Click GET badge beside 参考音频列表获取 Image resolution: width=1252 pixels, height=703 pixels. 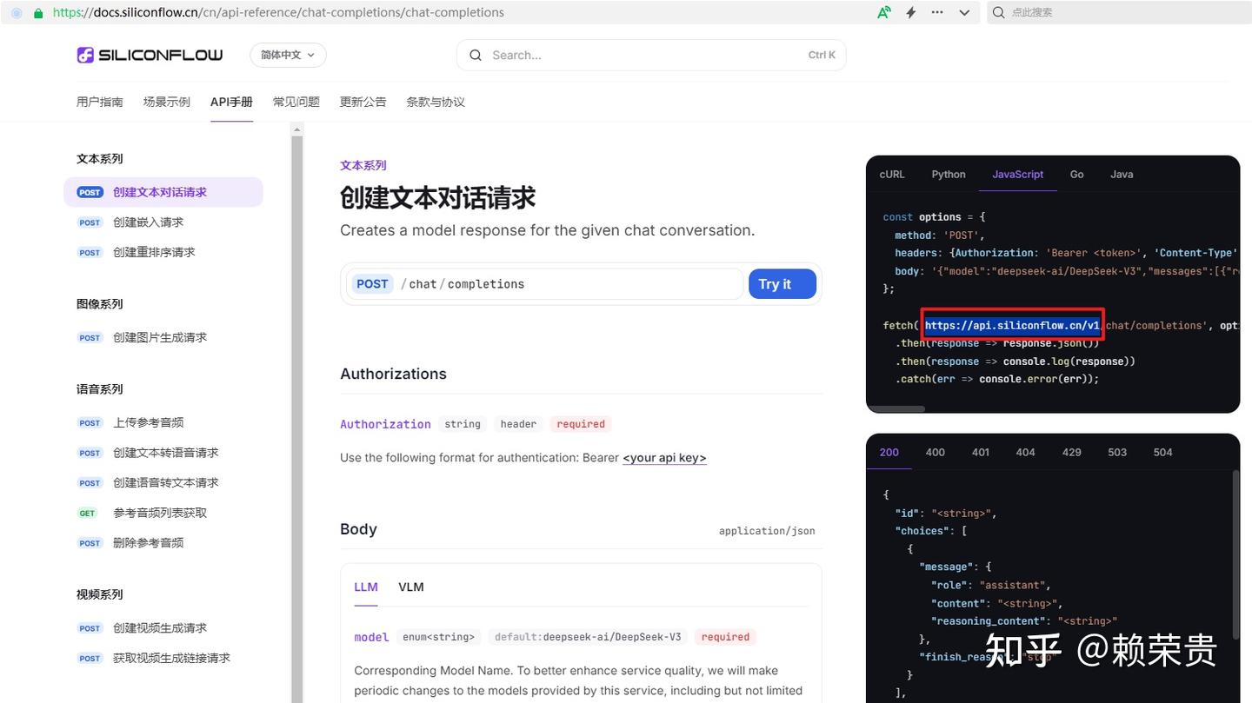pos(87,513)
